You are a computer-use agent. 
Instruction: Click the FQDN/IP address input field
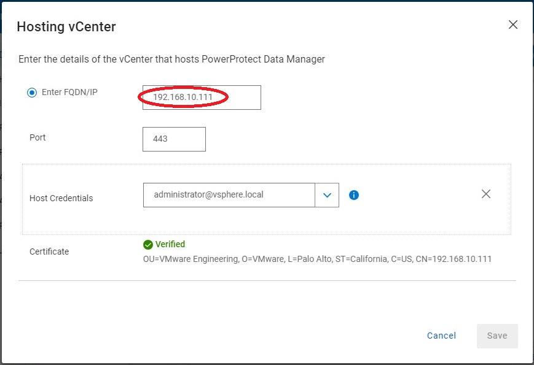(202, 97)
